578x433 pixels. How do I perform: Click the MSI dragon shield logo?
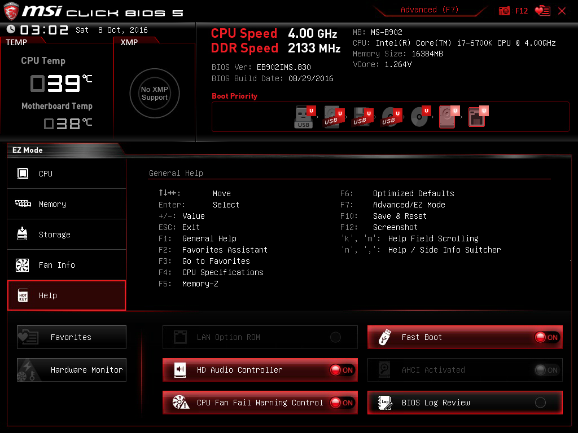[11, 11]
